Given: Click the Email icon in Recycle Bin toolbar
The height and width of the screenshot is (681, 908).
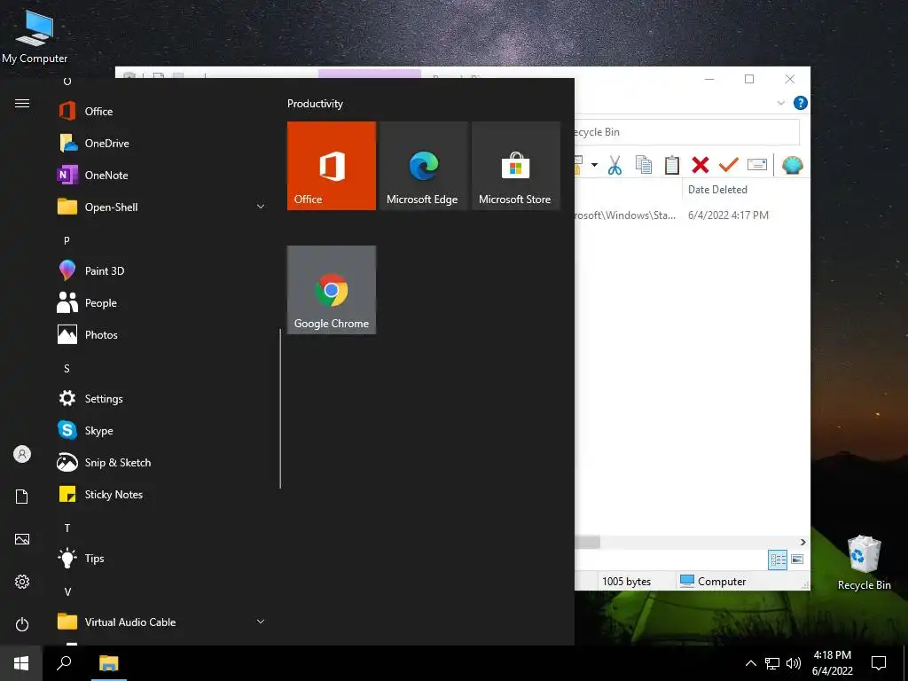Looking at the screenshot, I should pyautogui.click(x=757, y=165).
